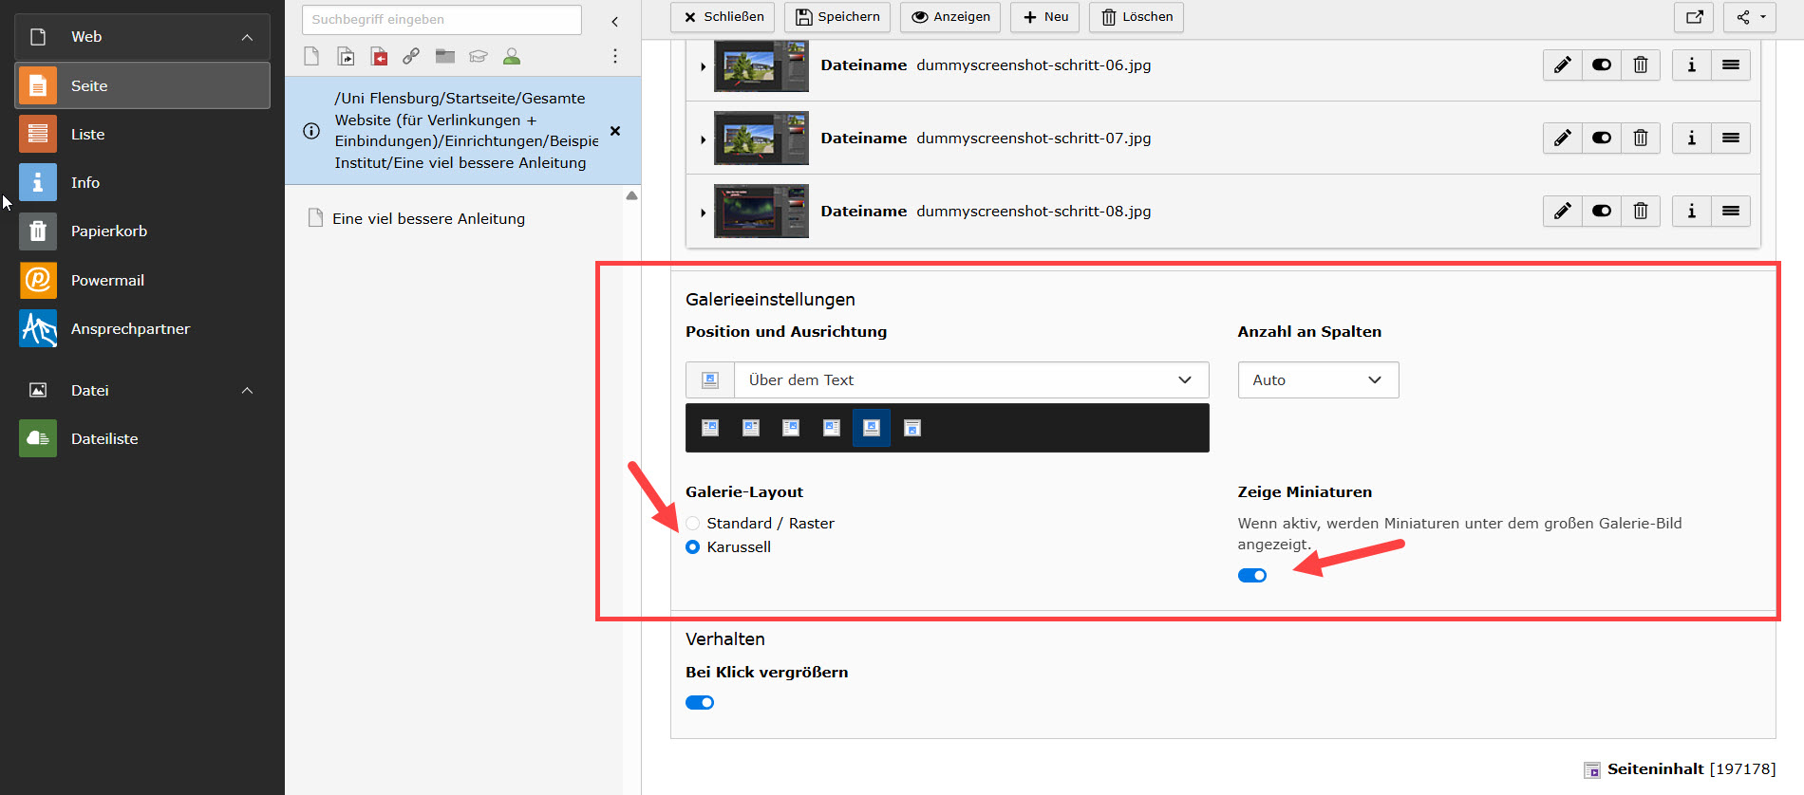Edit the dummyscreenshot-schritt-06.jpg file entry
Image resolution: width=1804 pixels, height=795 pixels.
tap(1562, 65)
